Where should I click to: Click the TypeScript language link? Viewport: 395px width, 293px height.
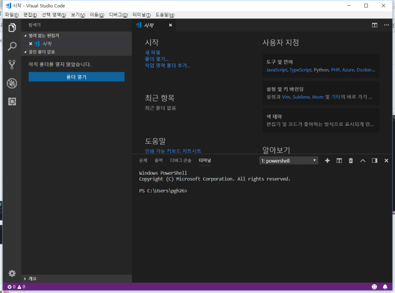point(300,70)
